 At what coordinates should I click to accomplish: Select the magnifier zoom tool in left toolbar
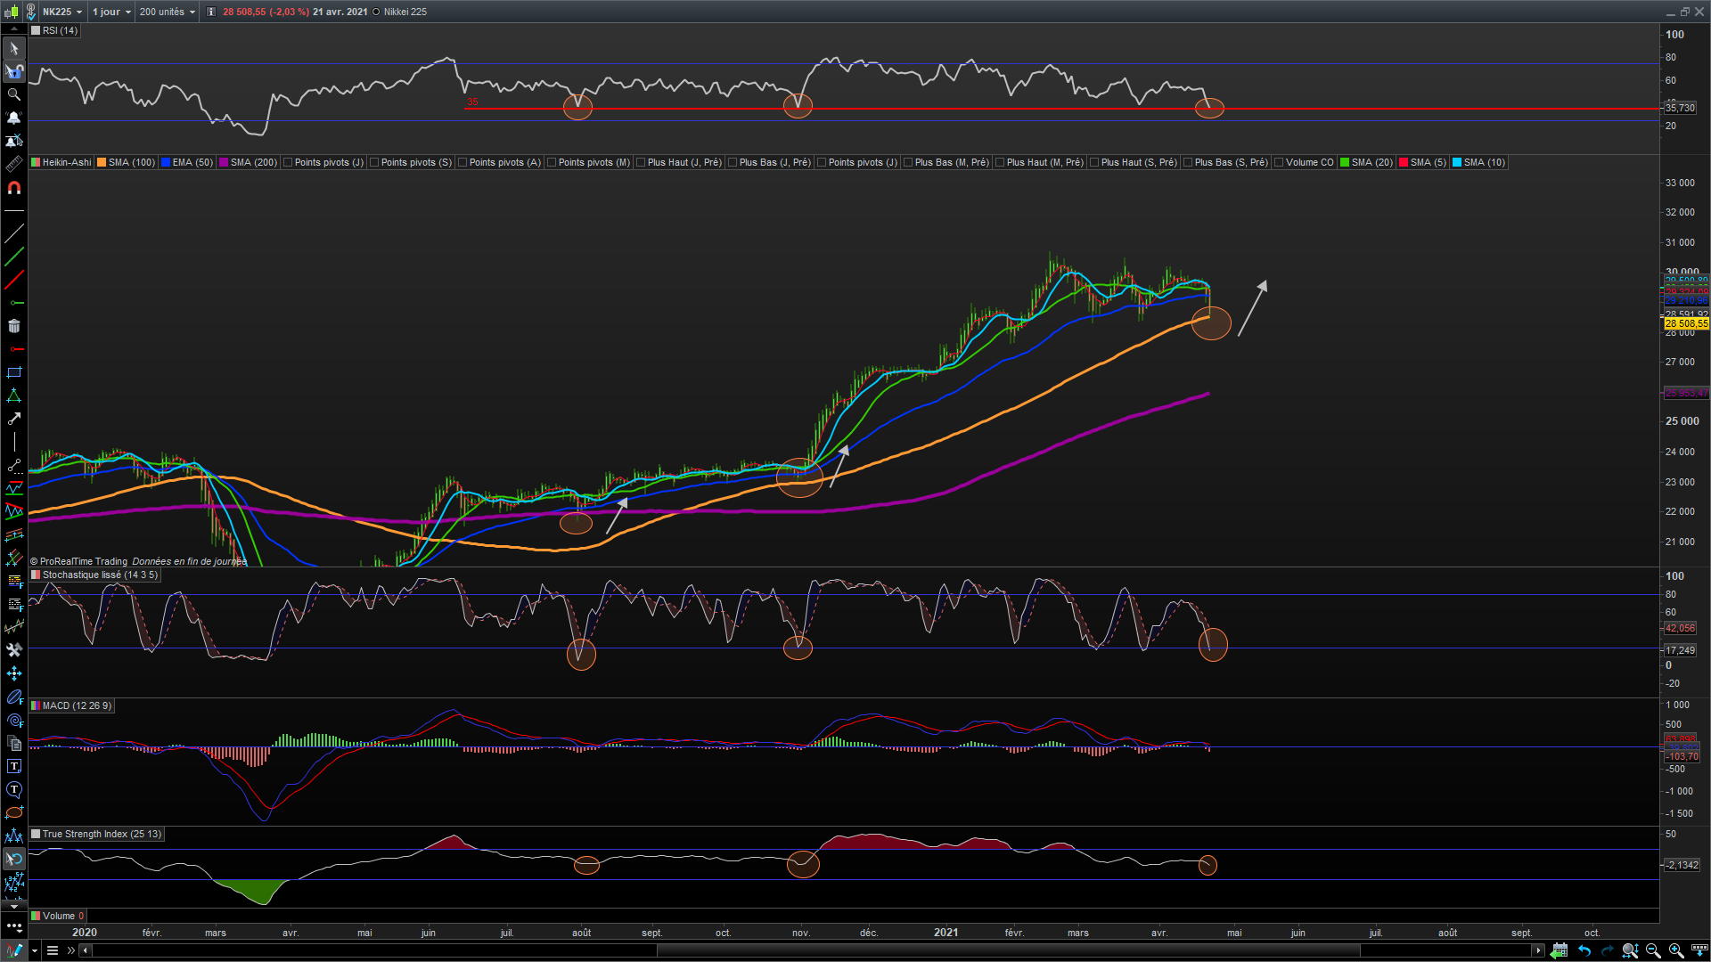point(13,94)
